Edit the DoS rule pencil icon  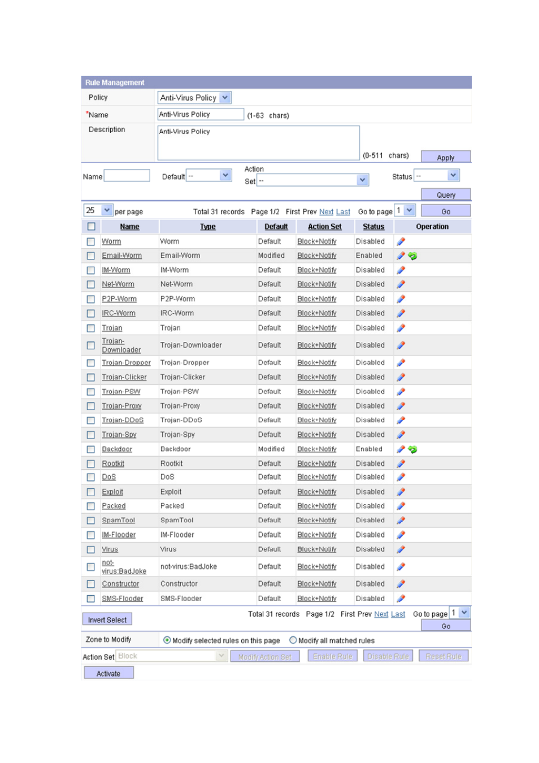(x=401, y=477)
